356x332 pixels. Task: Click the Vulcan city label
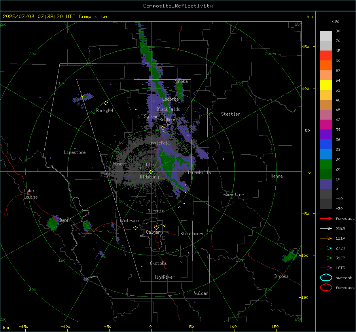[x=201, y=293]
